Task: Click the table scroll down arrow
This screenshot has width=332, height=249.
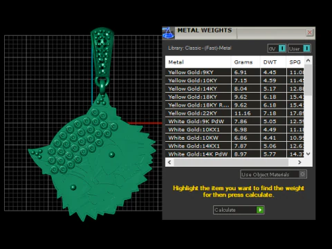Action: [308, 154]
